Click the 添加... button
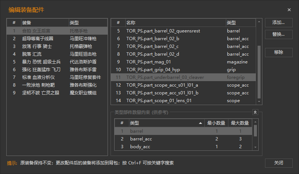The width and height of the screenshot is (299, 174). 279,22
